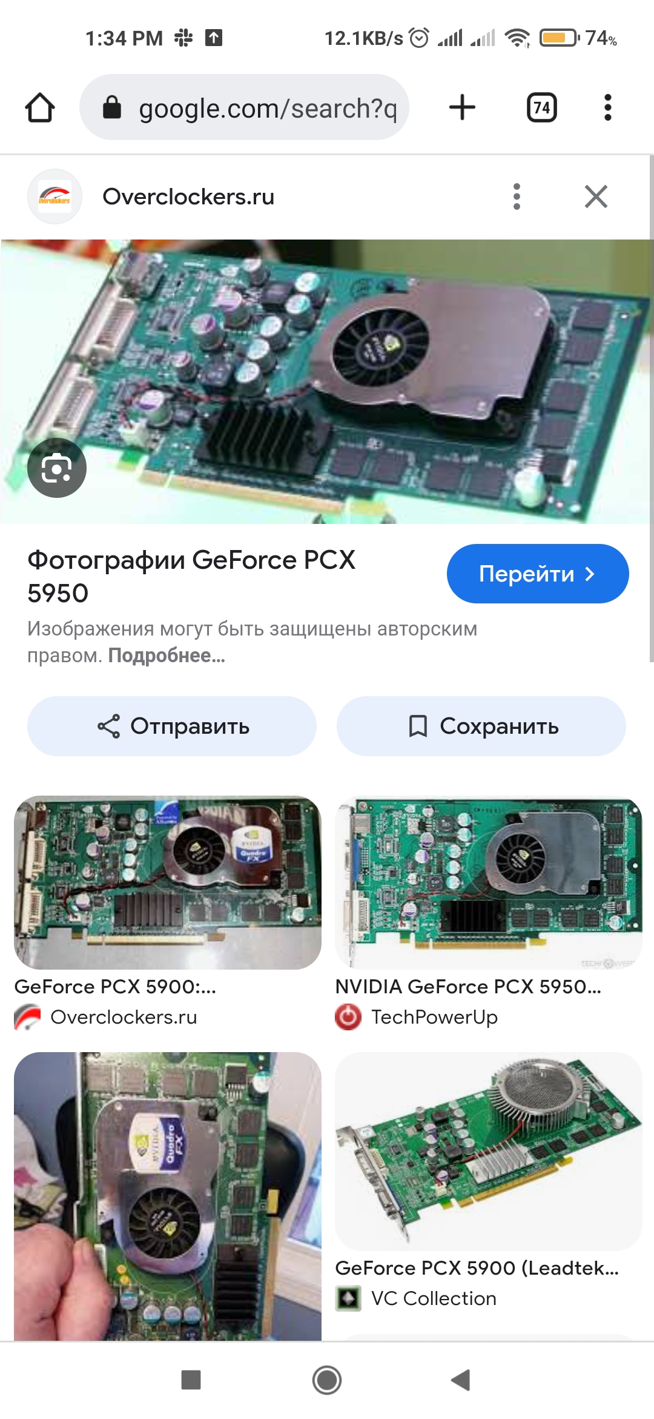Open a new tab with plus icon
Viewport: 654px width, 1419px height.
coord(462,107)
